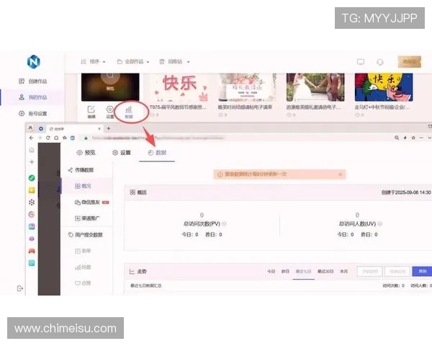The height and width of the screenshot is (346, 432).
Task: Click the 用户提交数据 section header
Action: coord(85,235)
